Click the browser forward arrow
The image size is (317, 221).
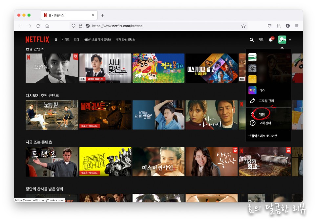tap(29, 26)
